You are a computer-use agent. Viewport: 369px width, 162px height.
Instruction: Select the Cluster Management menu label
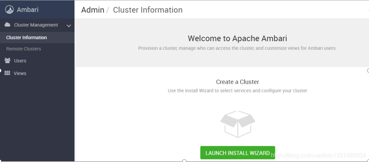tap(36, 25)
